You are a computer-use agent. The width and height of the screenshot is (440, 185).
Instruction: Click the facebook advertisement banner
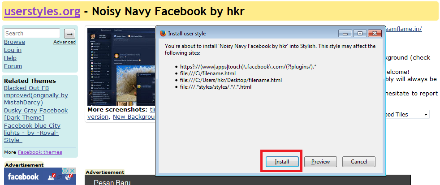[40, 176]
